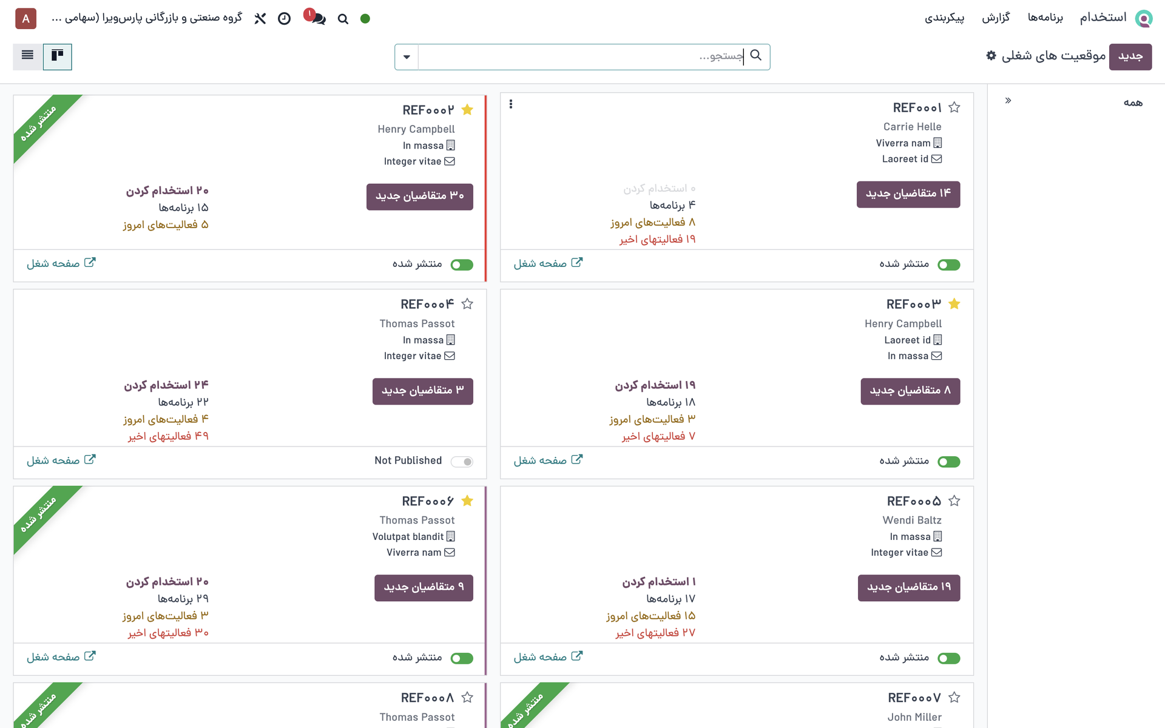Open the gear settings beside job positions title
The height and width of the screenshot is (728, 1165).
(991, 56)
